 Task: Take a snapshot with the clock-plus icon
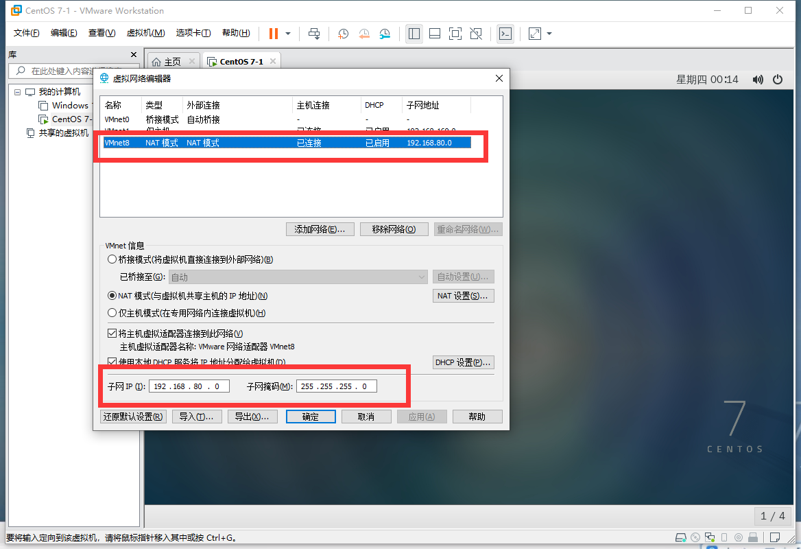pos(344,34)
